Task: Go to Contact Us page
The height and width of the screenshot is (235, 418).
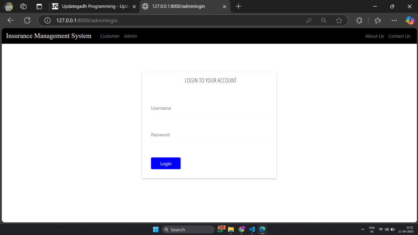Action: point(399,36)
